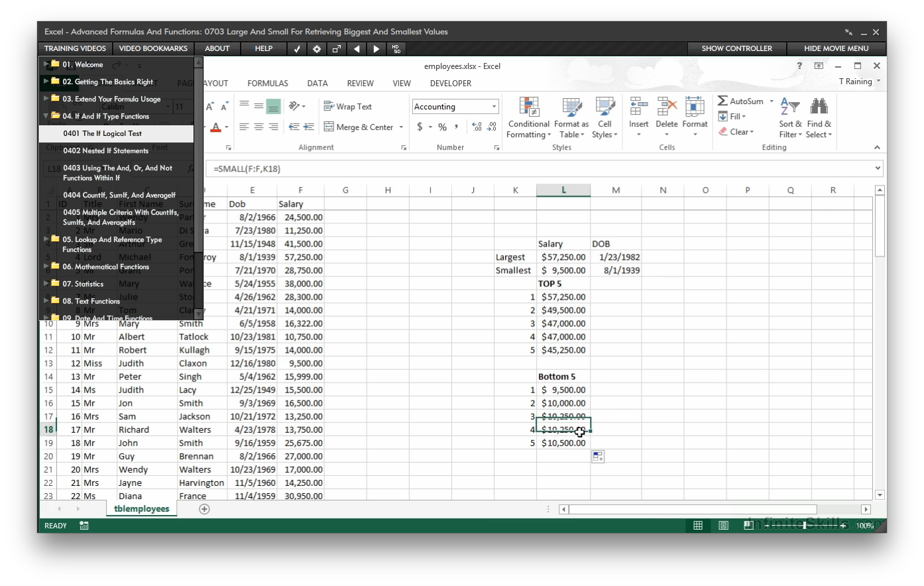Click the Increase Indent icon

[309, 127]
